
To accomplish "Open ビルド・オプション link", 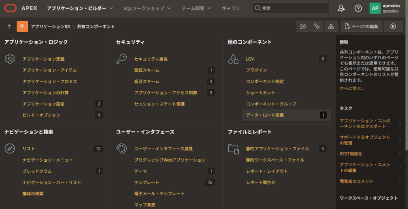I will (41, 115).
